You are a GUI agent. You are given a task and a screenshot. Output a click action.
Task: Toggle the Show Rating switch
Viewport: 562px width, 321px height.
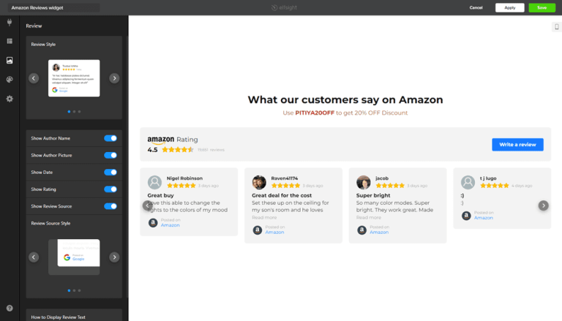pos(110,189)
